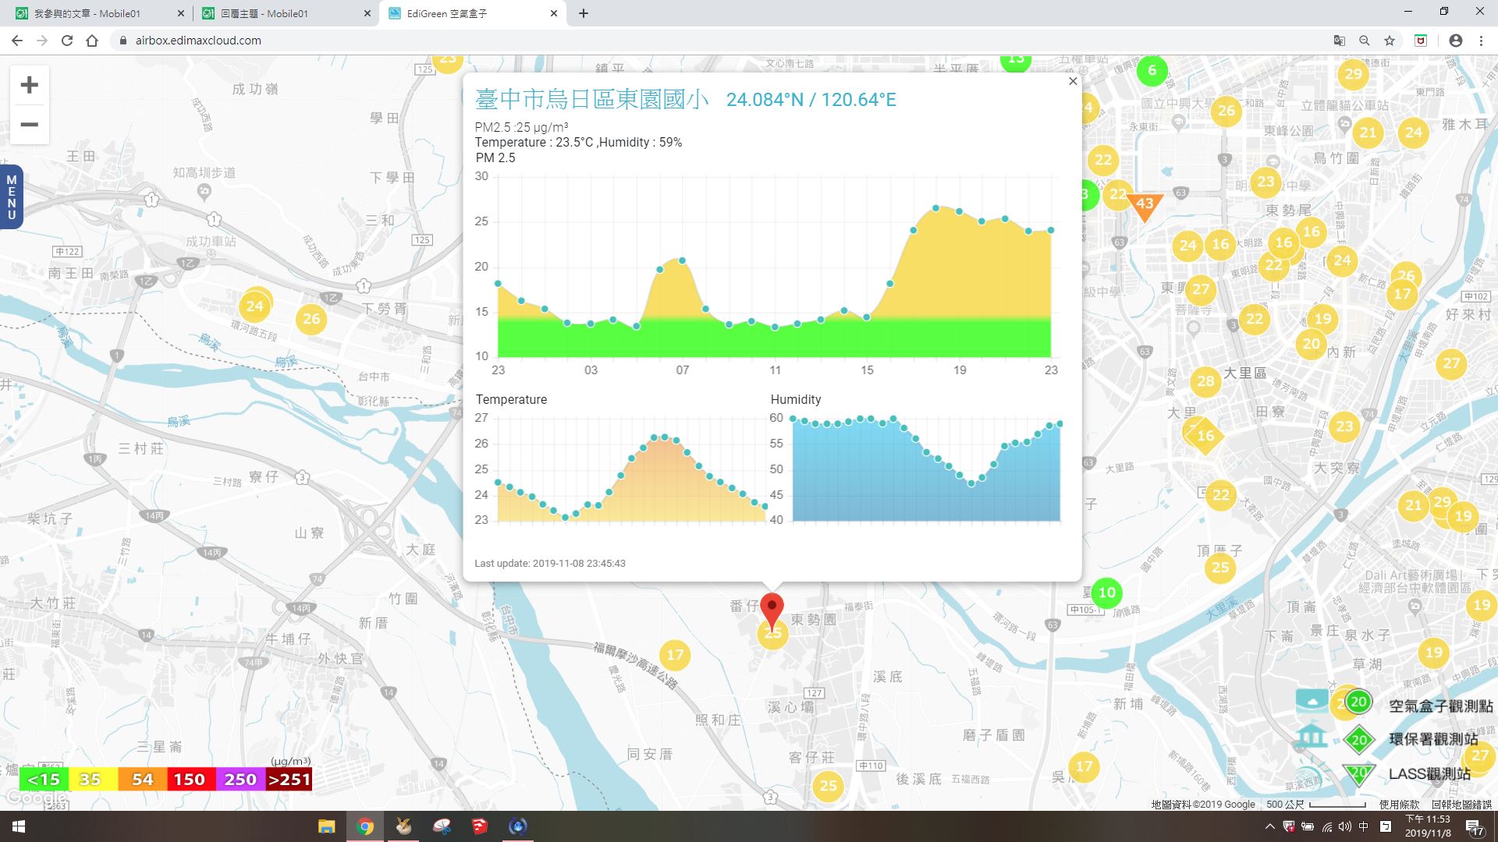Open the Chrome profile account icon
Viewport: 1498px width, 842px height.
pos(1456,41)
